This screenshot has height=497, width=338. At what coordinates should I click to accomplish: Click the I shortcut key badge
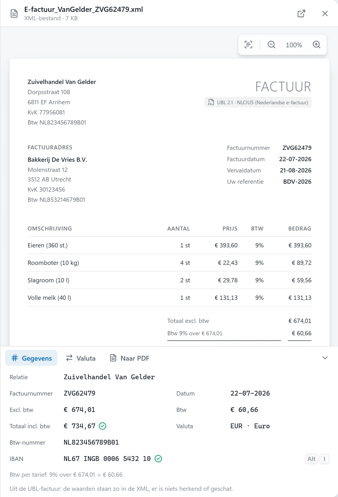click(x=324, y=459)
